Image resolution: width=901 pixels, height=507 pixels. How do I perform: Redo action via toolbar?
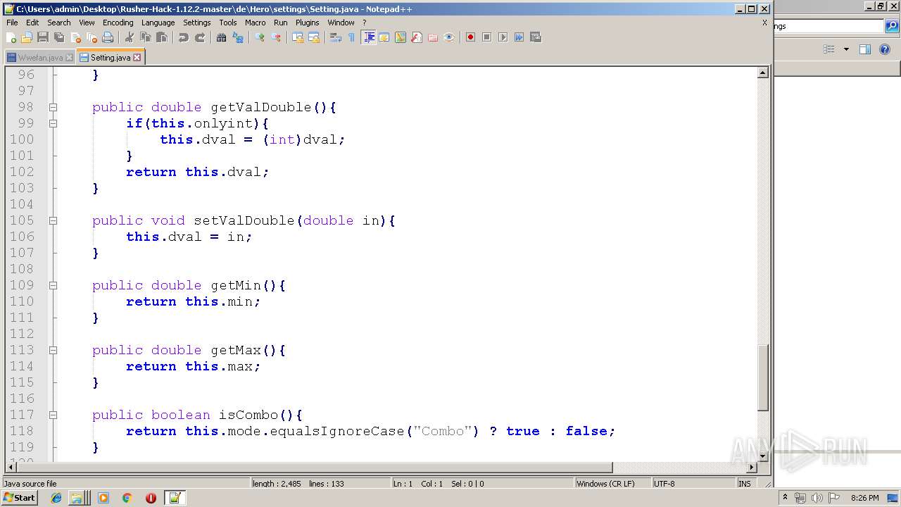pyautogui.click(x=200, y=37)
